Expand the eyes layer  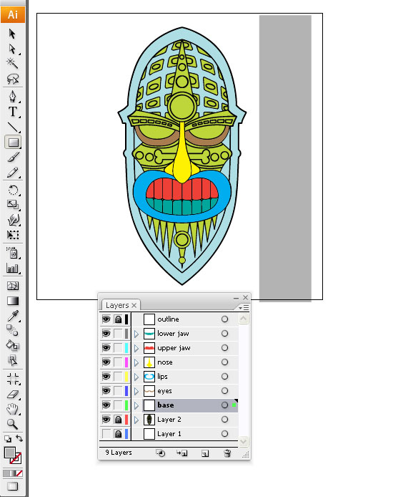coord(136,391)
